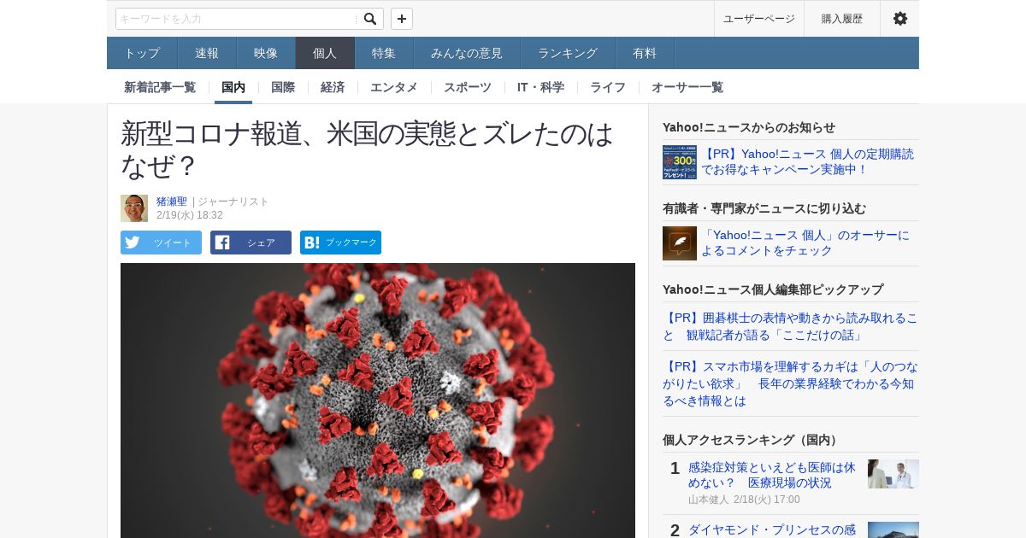
Task: Click the 個人アクセスランキング(国内) heading
Action: pyautogui.click(x=752, y=440)
